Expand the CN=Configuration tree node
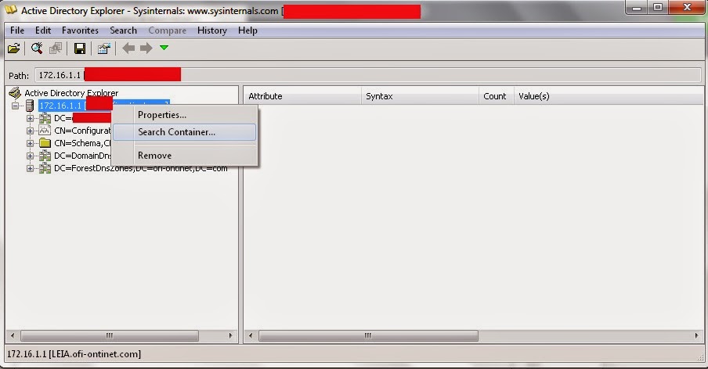 point(31,131)
